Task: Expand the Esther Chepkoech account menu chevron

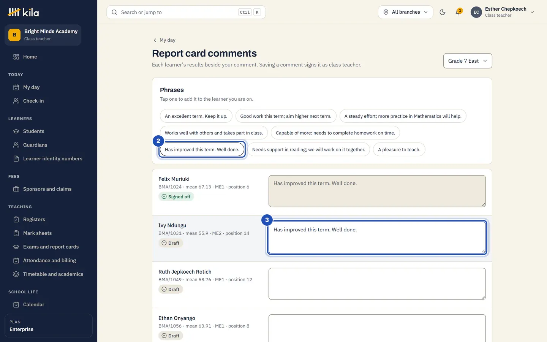Action: (532, 12)
